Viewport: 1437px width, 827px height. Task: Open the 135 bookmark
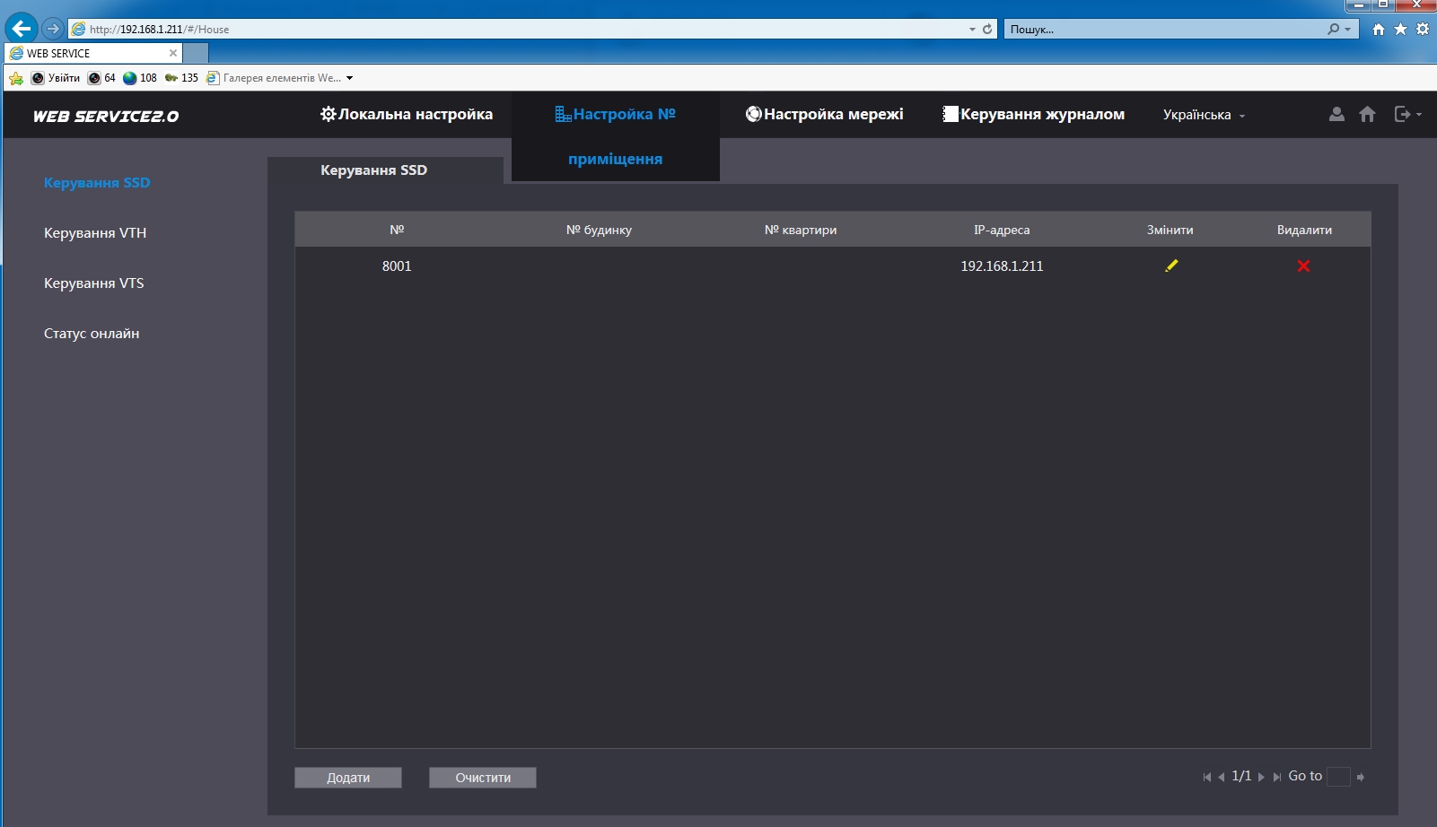[x=181, y=78]
